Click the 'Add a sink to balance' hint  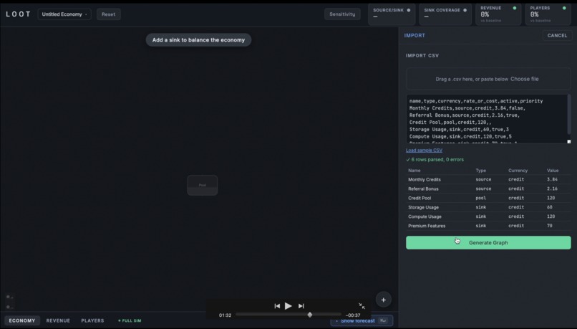tap(198, 40)
